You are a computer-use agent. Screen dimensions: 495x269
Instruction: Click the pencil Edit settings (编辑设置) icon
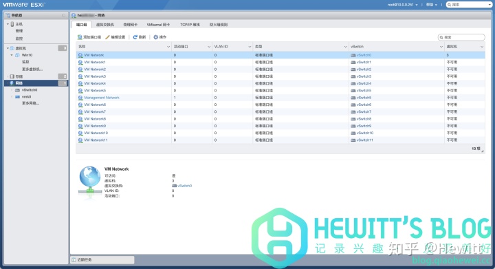(x=107, y=37)
